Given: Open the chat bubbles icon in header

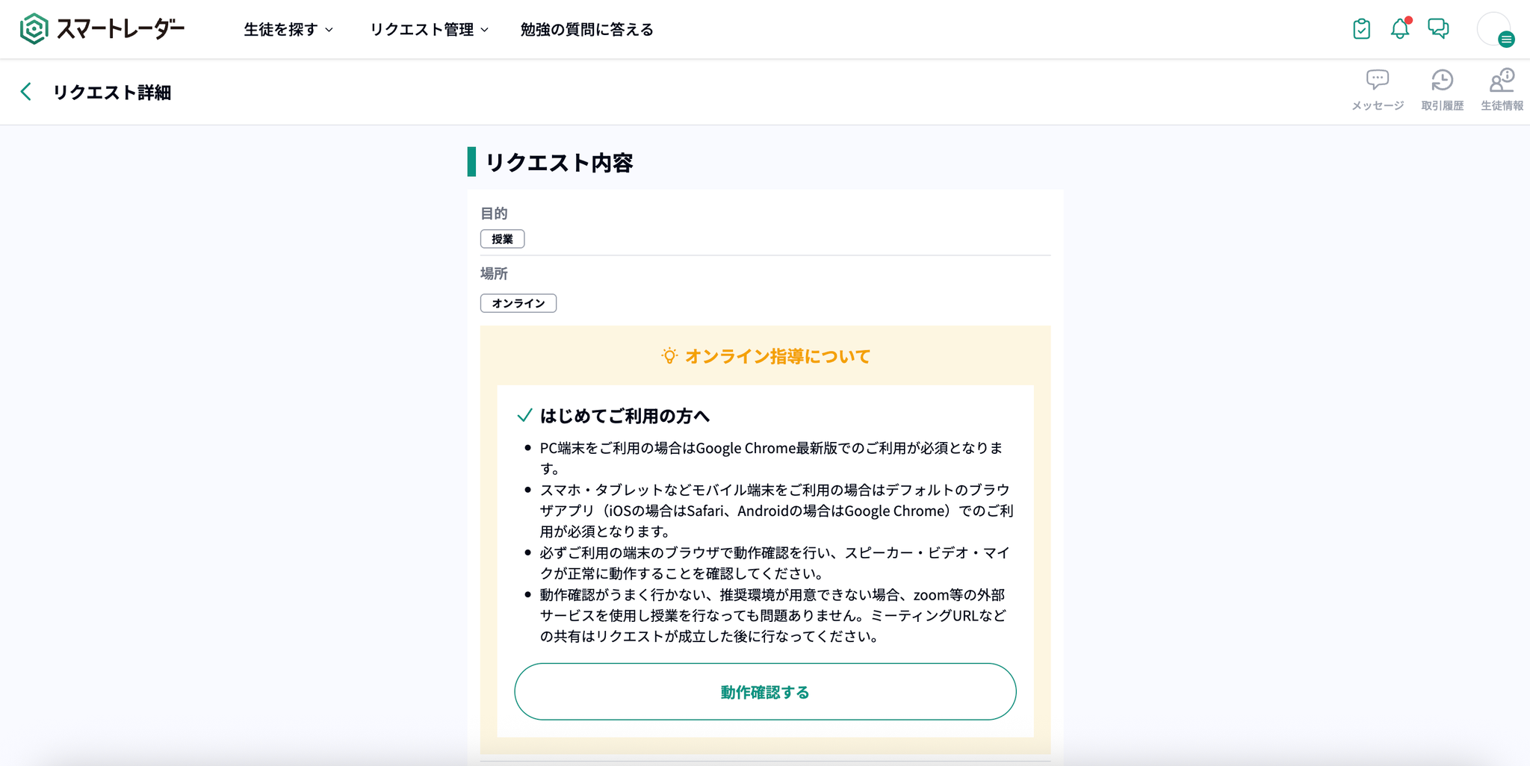Looking at the screenshot, I should click(x=1438, y=29).
